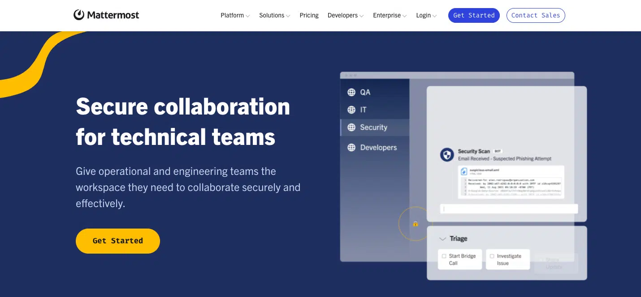Image resolution: width=641 pixels, height=297 pixels.
Task: Click the Security Scan shield avatar
Action: (447, 155)
